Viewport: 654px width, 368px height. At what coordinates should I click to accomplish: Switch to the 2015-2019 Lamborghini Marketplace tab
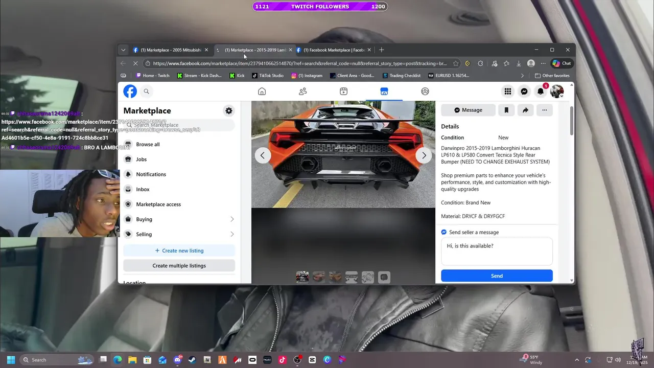254,50
